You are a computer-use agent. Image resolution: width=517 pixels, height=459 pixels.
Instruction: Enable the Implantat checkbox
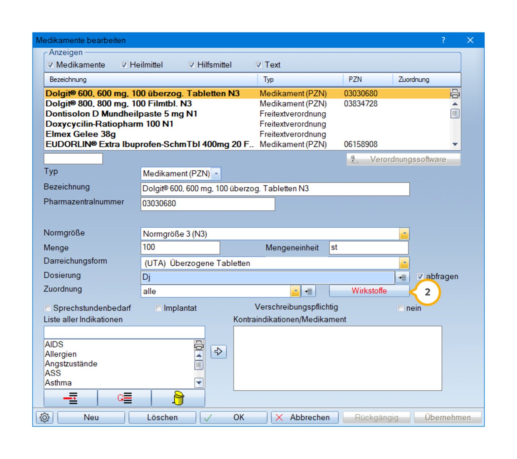click(x=158, y=308)
